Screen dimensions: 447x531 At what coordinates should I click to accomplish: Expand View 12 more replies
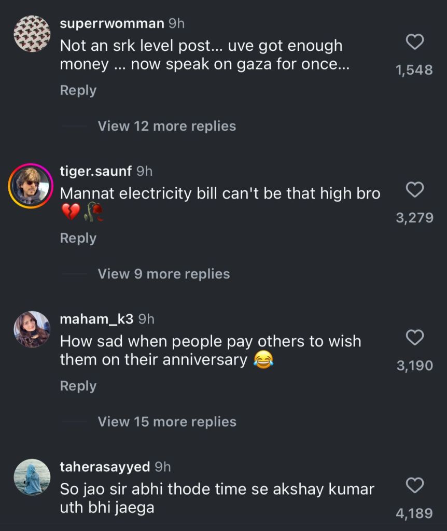click(x=166, y=126)
